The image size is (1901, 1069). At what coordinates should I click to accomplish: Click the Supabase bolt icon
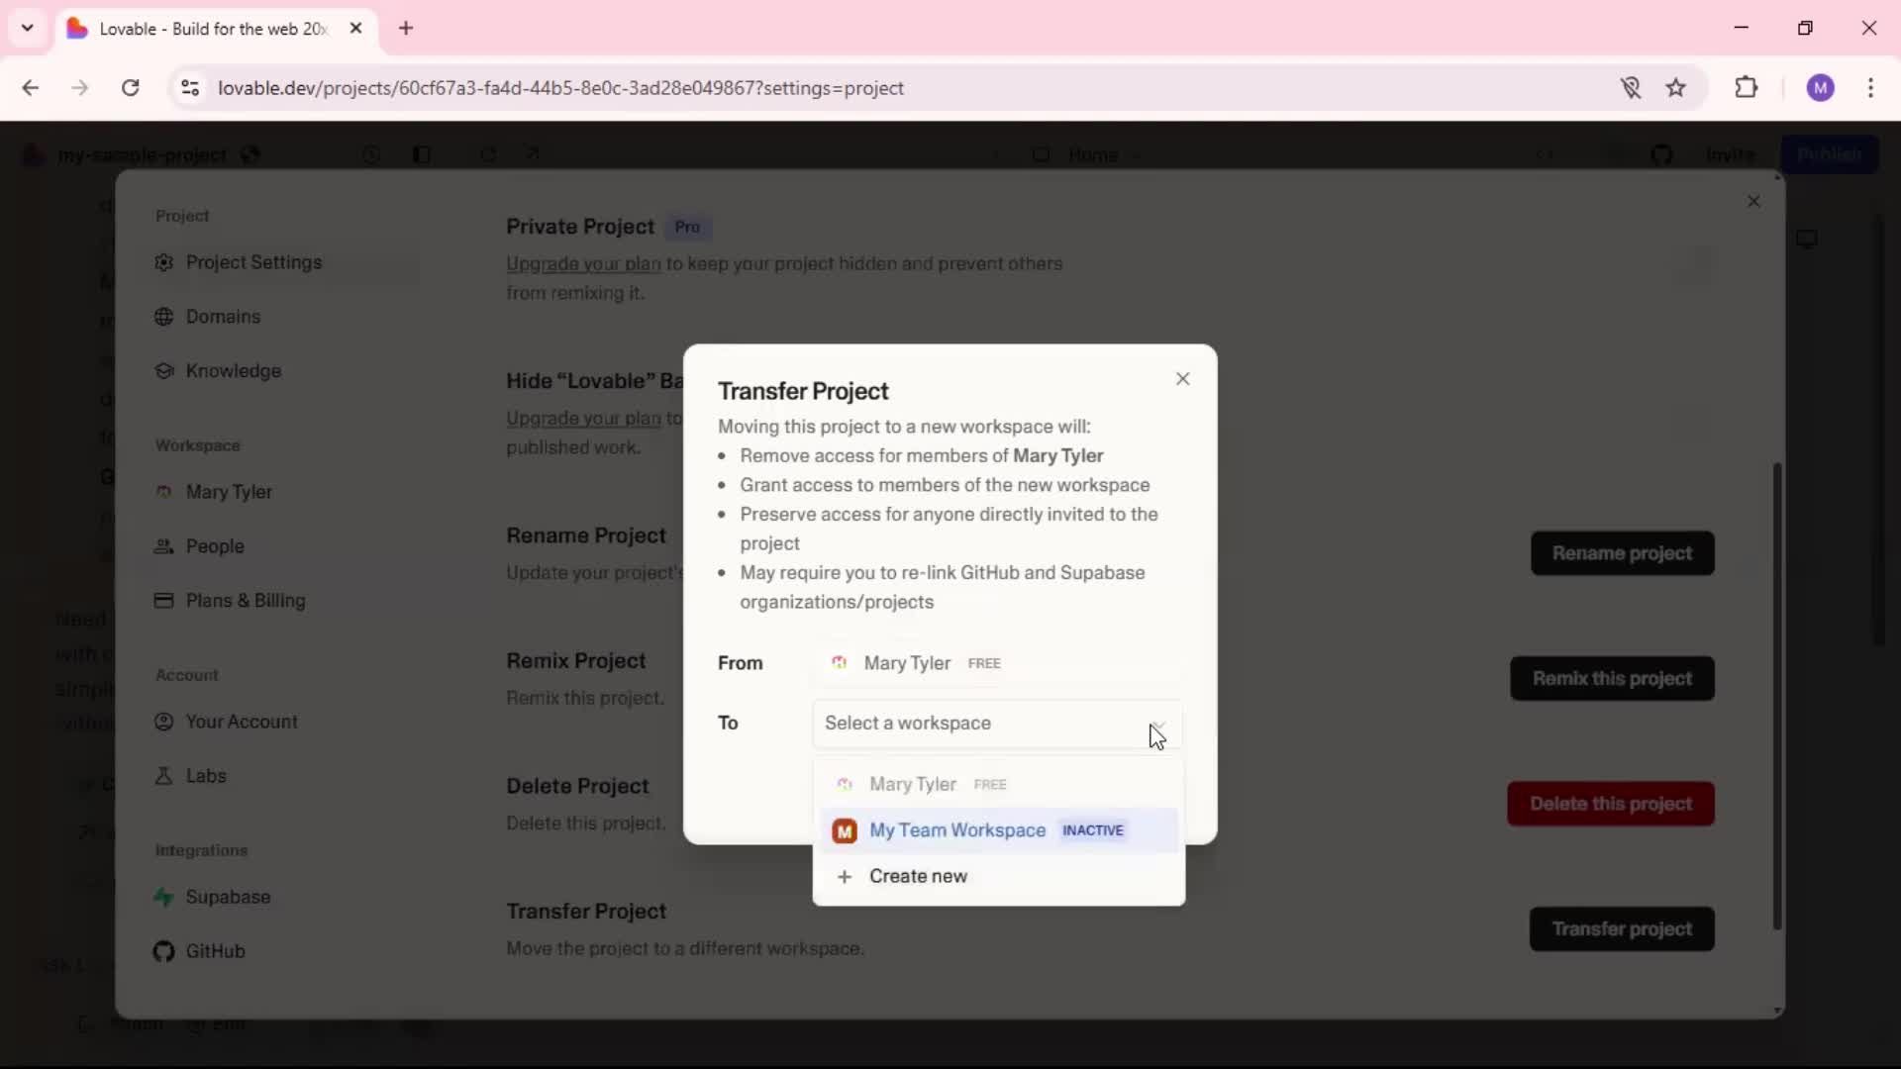click(x=163, y=897)
